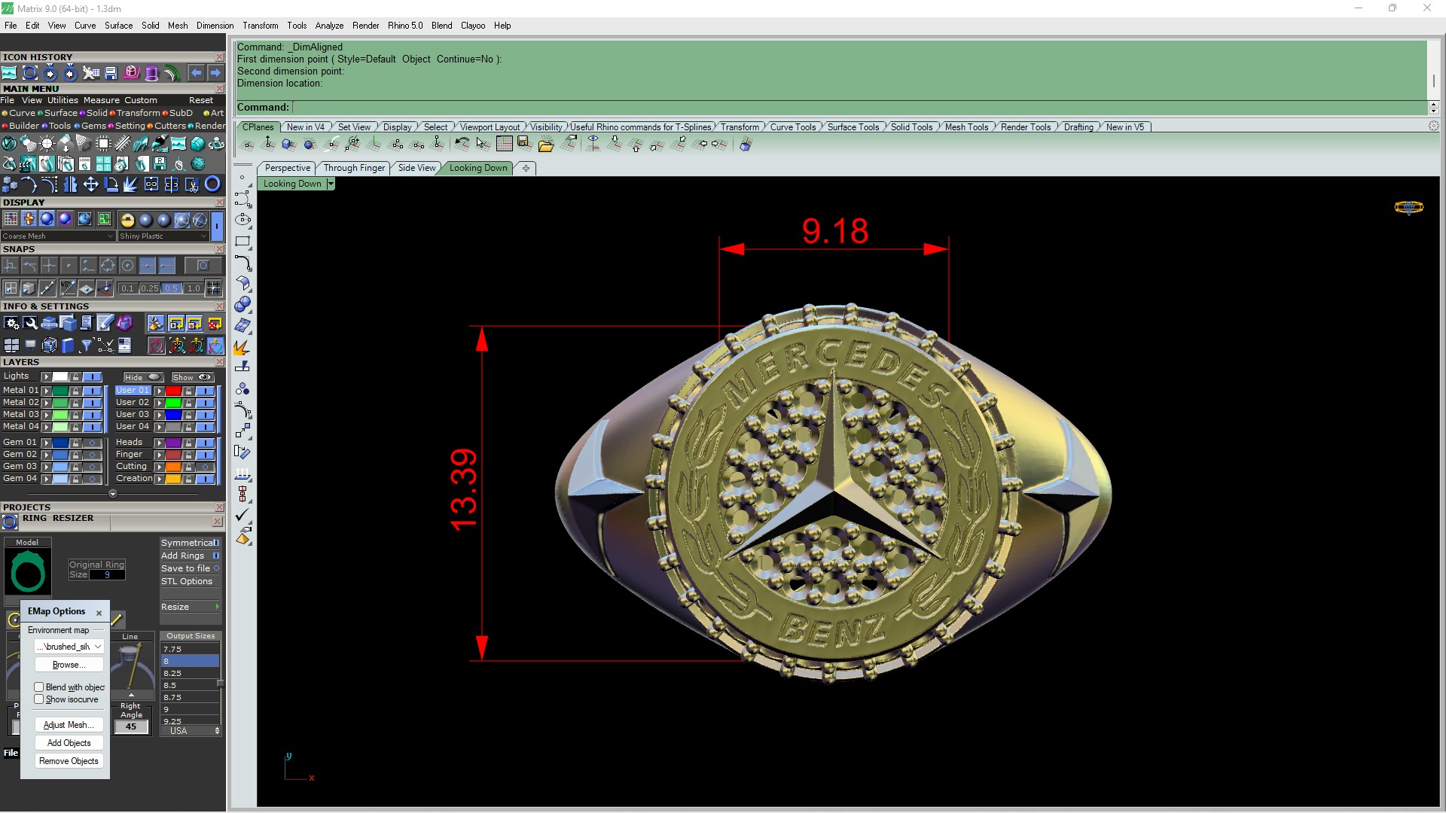Open the environment map brushed_silver dropdown
The image size is (1446, 813).
click(x=69, y=647)
